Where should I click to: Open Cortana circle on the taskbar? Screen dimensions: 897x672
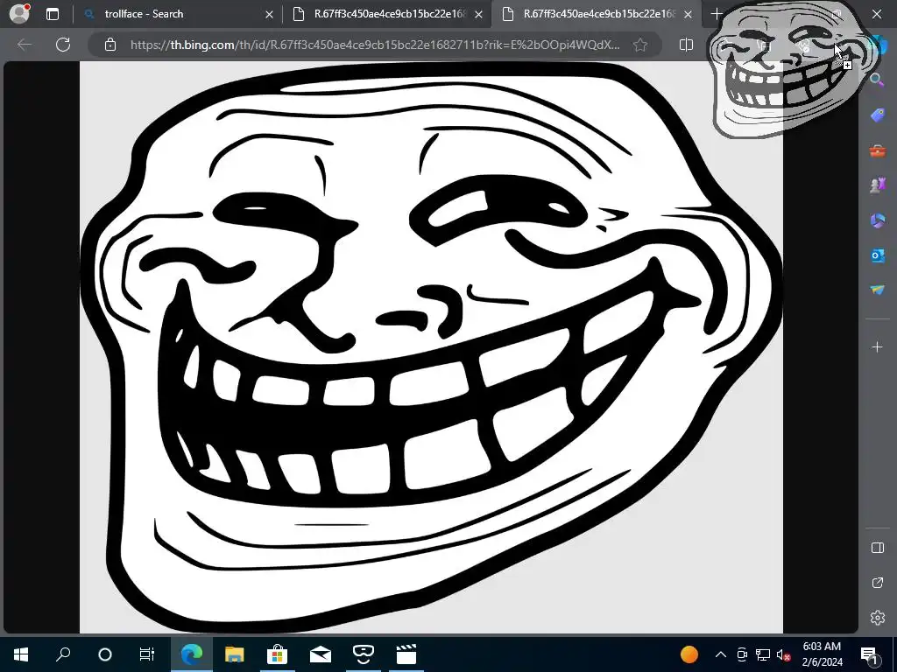(105, 654)
